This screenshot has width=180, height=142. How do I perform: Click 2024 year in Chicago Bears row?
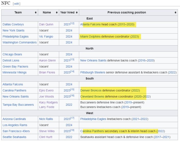tap(69, 54)
